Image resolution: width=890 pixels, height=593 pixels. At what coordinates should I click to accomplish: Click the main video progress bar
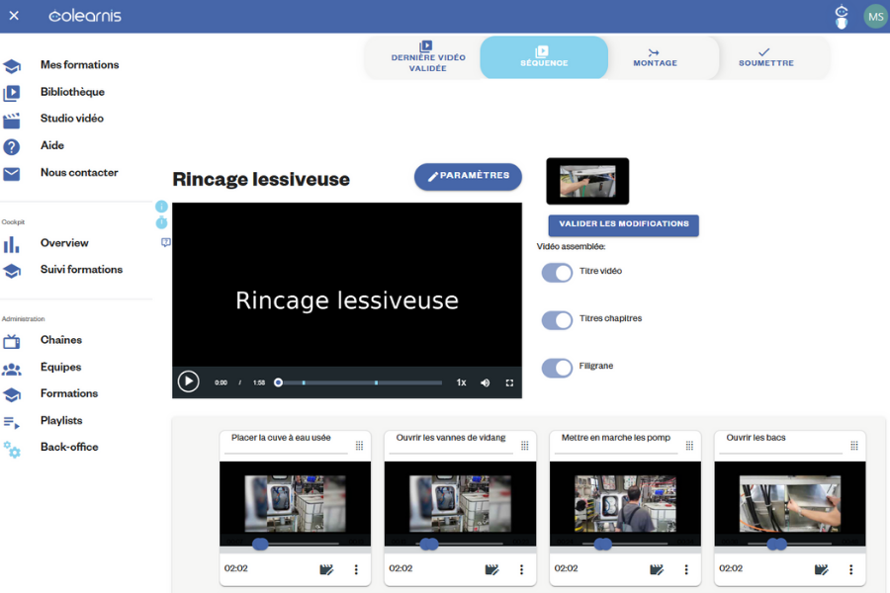click(359, 382)
